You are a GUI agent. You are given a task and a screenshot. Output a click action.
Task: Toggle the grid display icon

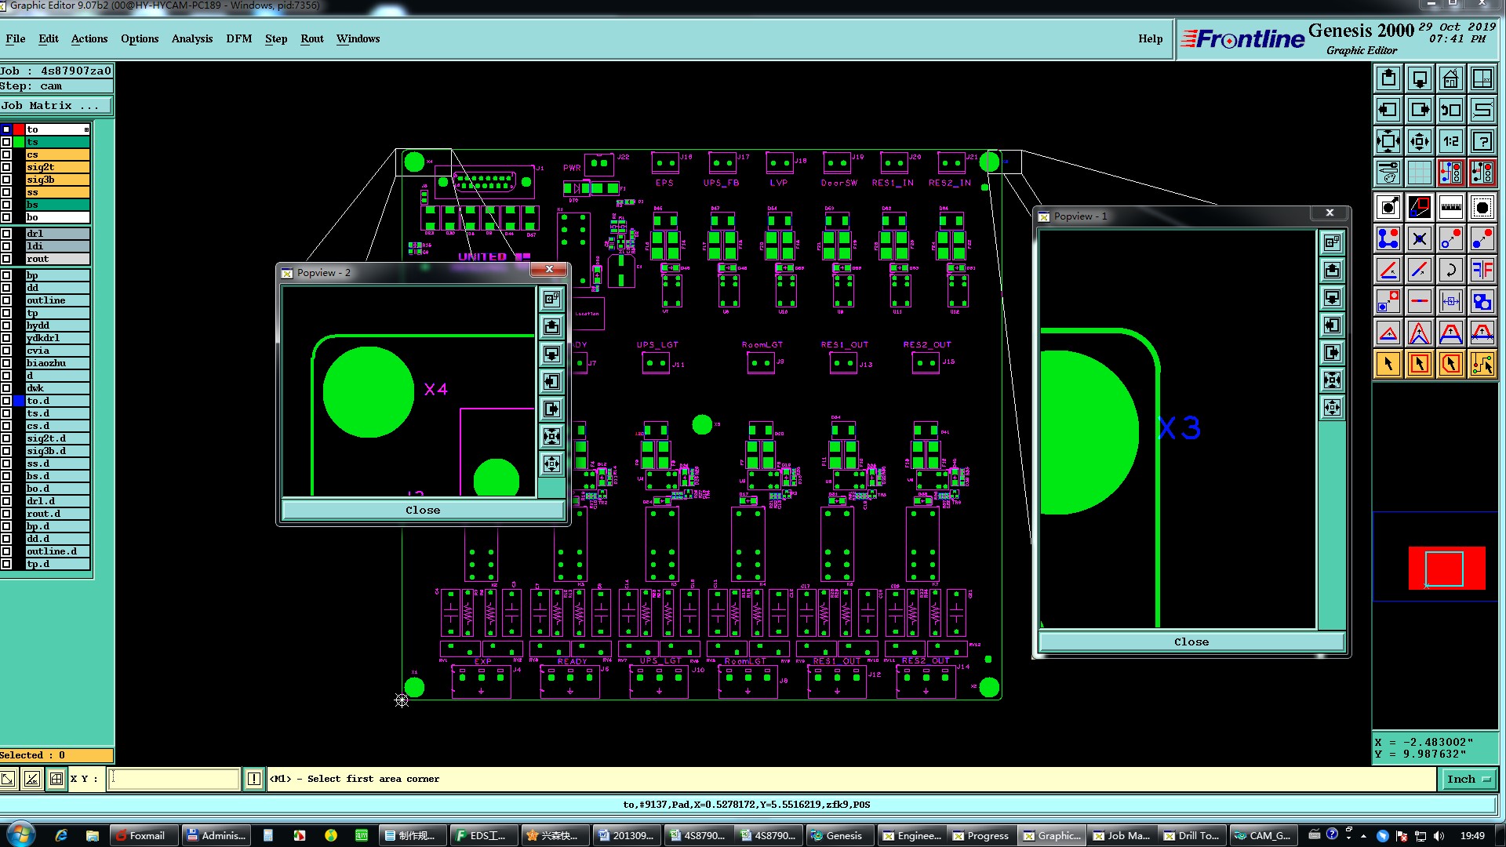1419,172
